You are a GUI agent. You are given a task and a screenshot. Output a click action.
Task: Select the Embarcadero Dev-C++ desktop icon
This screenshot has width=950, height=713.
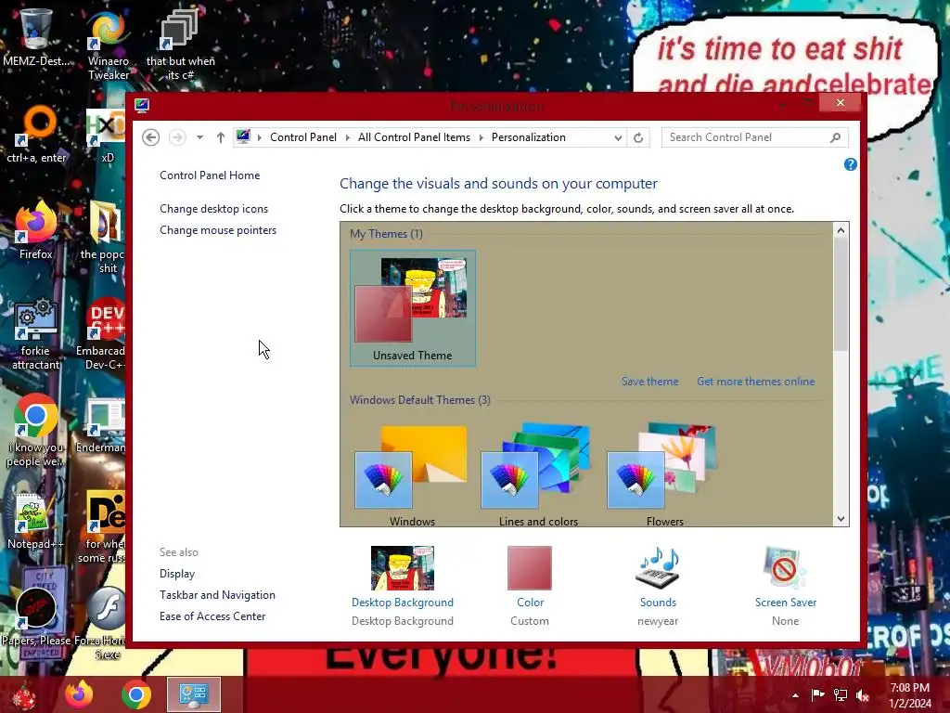click(103, 333)
